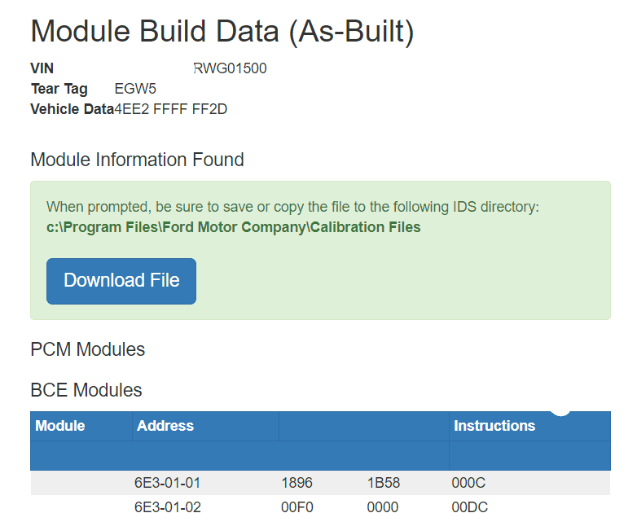Click the 00DC data value
The width and height of the screenshot is (637, 513).
click(469, 507)
